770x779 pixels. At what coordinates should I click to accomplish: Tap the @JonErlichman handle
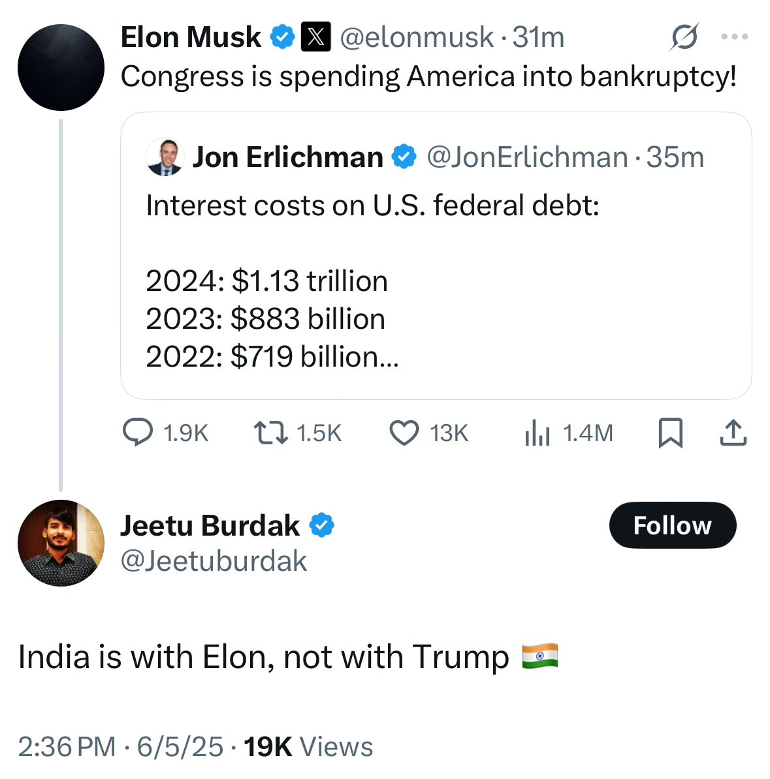527,157
